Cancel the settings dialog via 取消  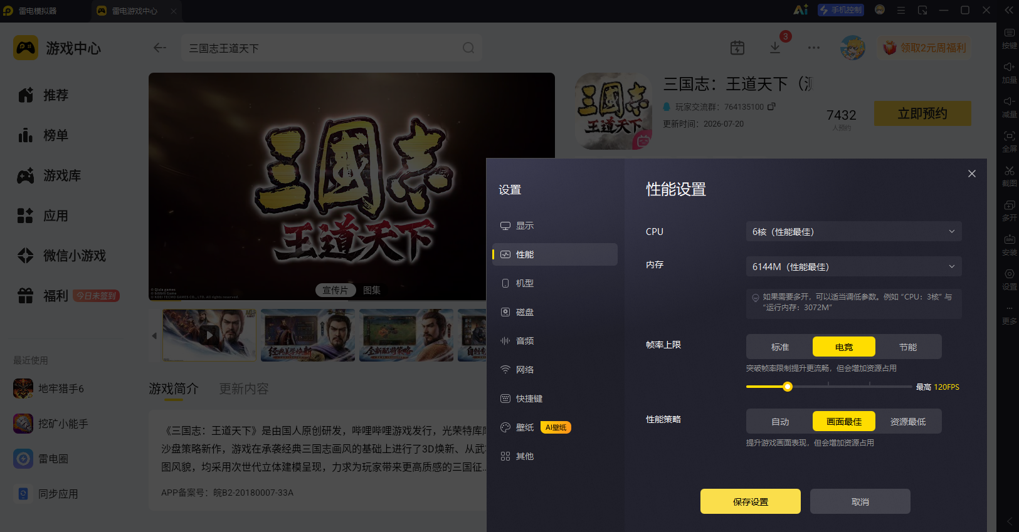coord(860,501)
